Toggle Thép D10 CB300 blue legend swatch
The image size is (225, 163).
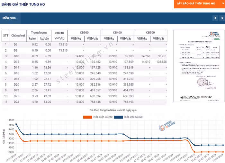(x=119, y=117)
